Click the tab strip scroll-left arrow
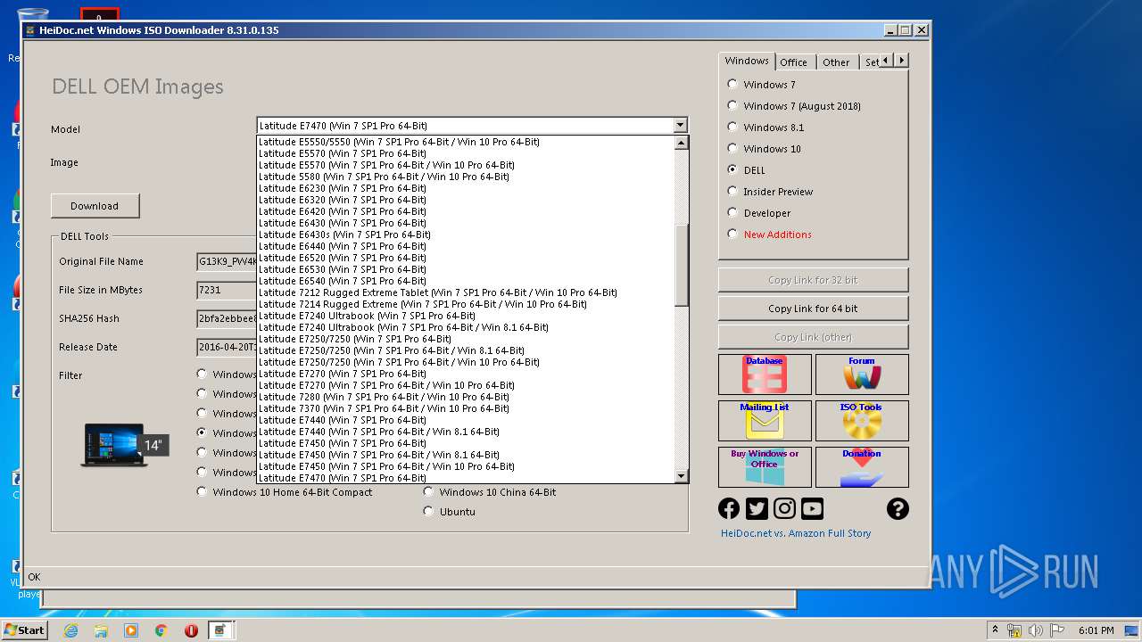The width and height of the screenshot is (1142, 642). (887, 61)
